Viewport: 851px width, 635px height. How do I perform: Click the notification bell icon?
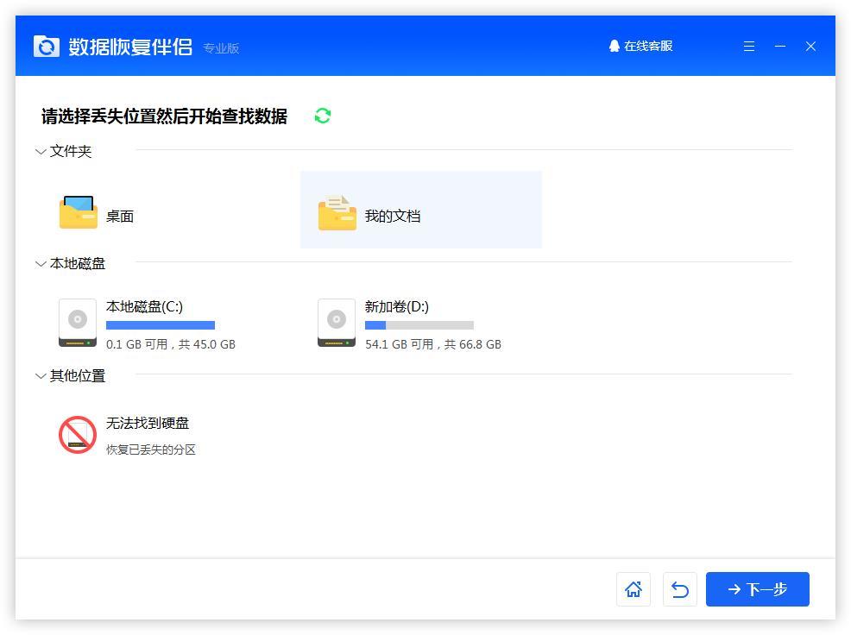click(x=614, y=46)
